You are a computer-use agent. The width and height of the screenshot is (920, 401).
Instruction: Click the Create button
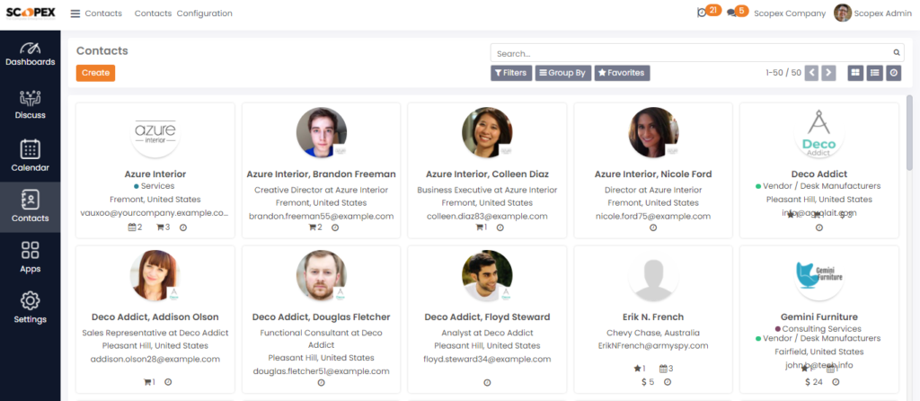click(95, 73)
